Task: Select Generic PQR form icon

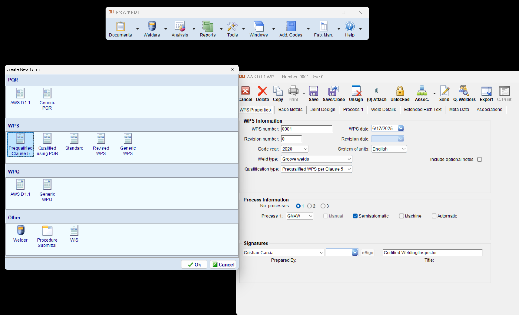Action: point(47,99)
